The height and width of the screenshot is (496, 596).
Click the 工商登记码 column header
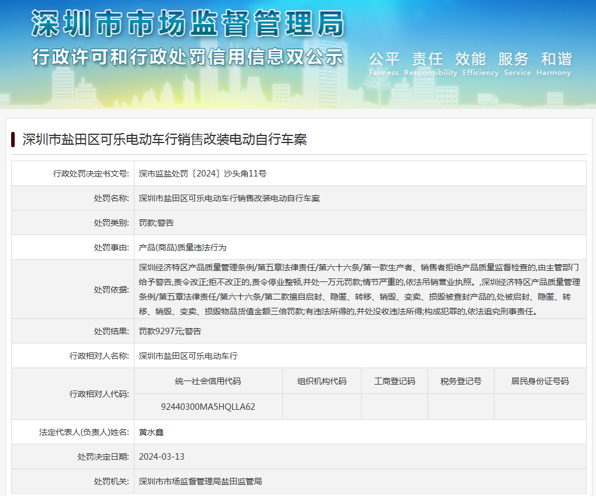pyautogui.click(x=395, y=381)
